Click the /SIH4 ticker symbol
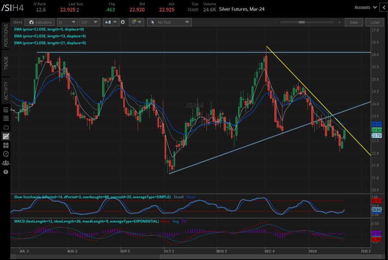 click(x=13, y=8)
